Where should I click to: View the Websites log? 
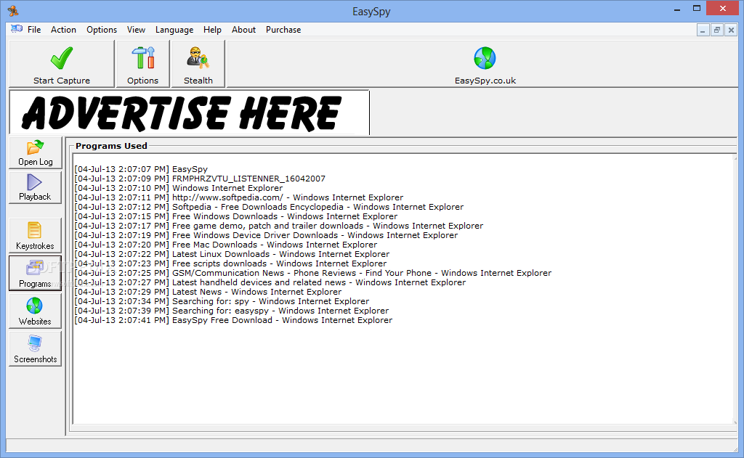(35, 311)
